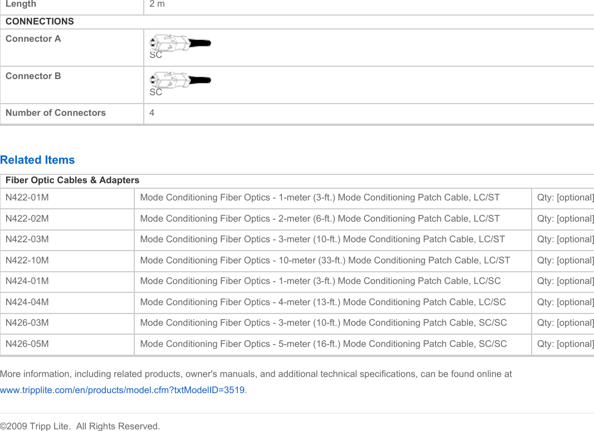The height and width of the screenshot is (431, 594).
Task: Choose model number N422-10M
Action: [27, 260]
